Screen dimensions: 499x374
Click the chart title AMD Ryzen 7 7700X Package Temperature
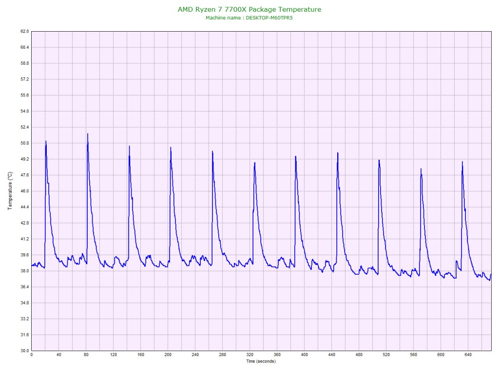pyautogui.click(x=249, y=9)
